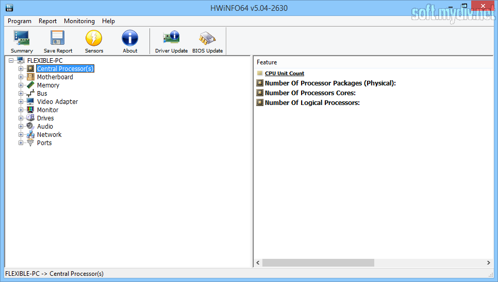This screenshot has height=282, width=498.
Task: Click icon beside CPU Unit Count
Action: pos(260,73)
